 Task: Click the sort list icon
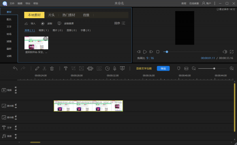123,23
